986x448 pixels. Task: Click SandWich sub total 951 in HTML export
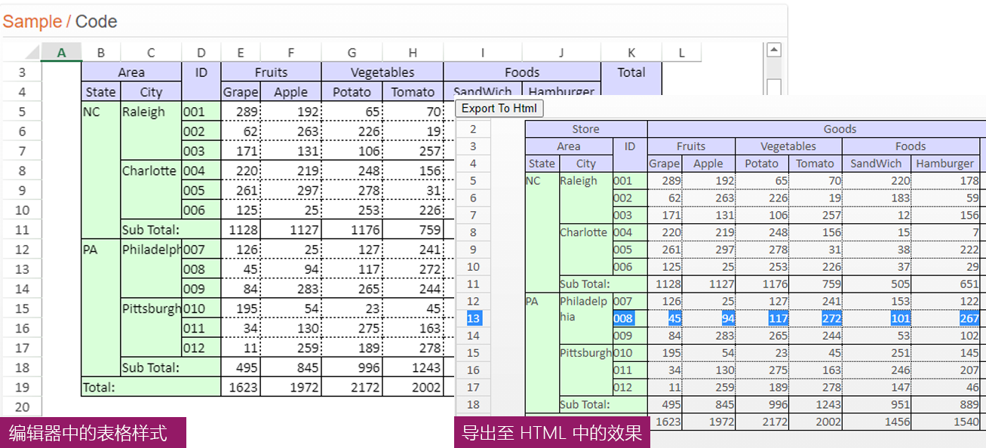877,404
